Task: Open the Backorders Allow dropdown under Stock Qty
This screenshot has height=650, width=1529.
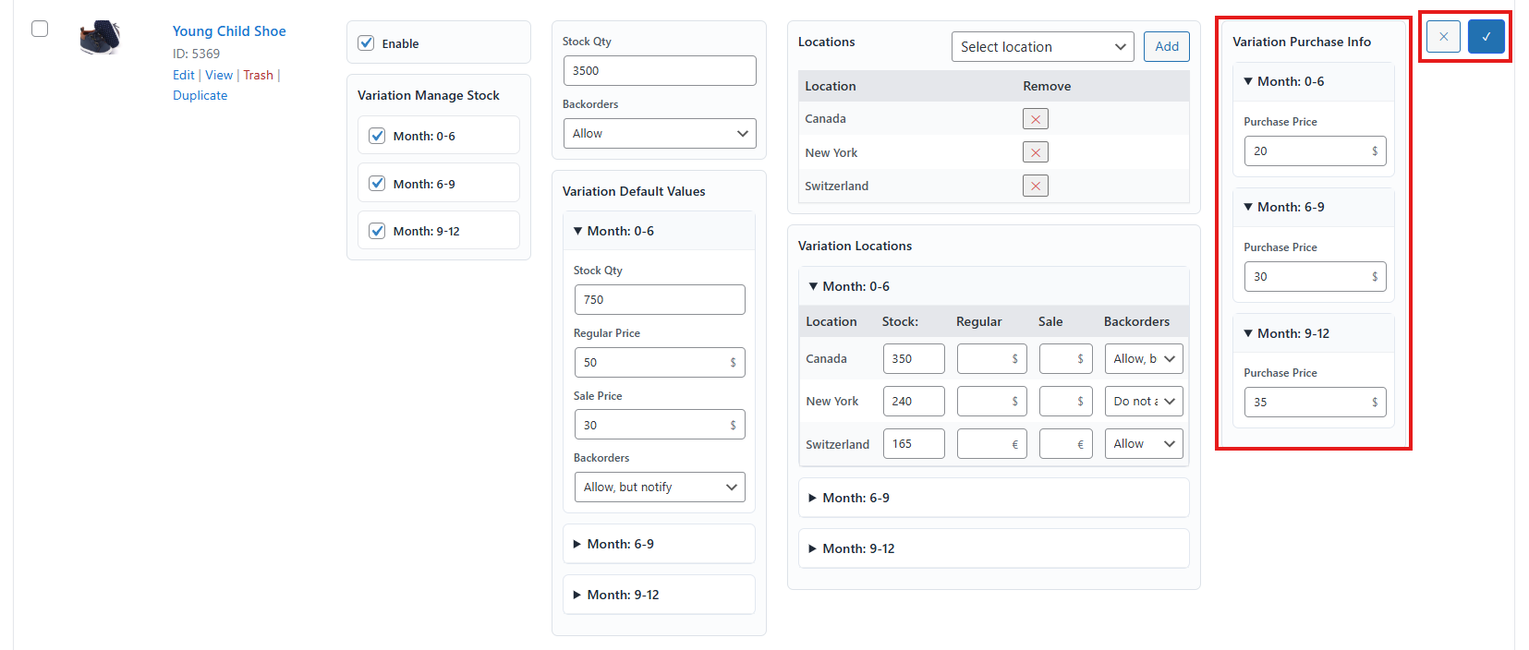Action: click(x=659, y=134)
